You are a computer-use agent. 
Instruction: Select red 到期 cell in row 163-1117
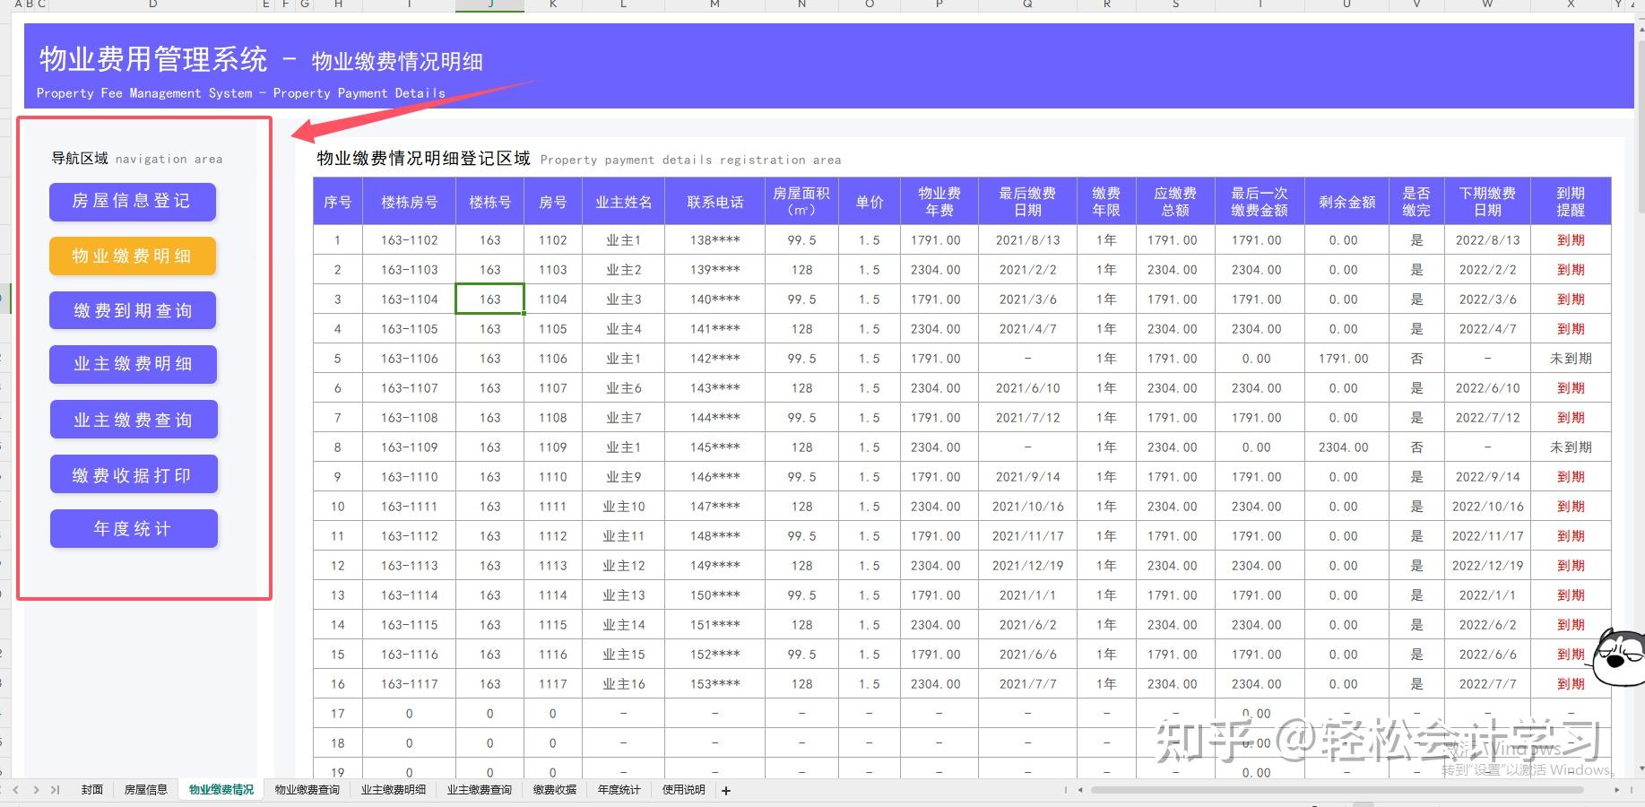click(x=1571, y=684)
